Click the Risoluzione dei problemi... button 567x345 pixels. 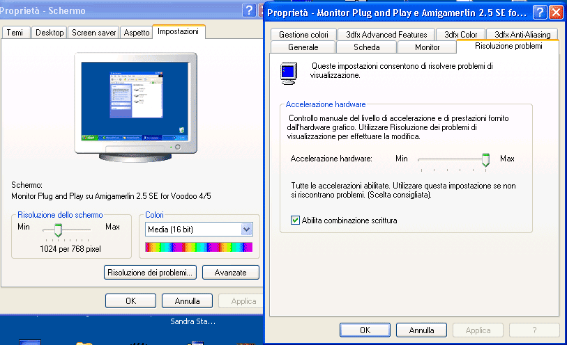tap(150, 273)
